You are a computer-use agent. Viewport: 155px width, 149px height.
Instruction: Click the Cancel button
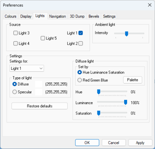114,143
